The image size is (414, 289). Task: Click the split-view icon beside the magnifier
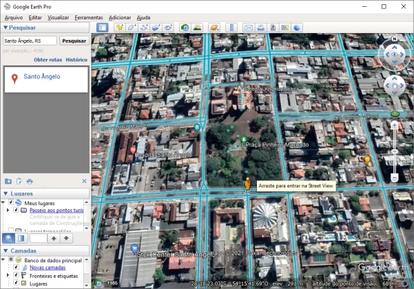point(21,238)
